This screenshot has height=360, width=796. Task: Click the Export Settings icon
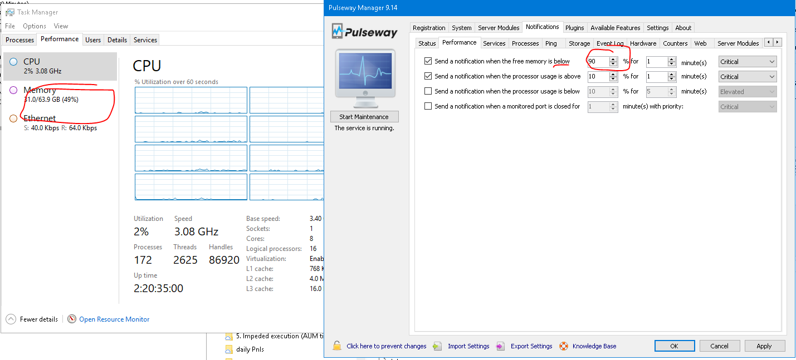[x=501, y=346]
